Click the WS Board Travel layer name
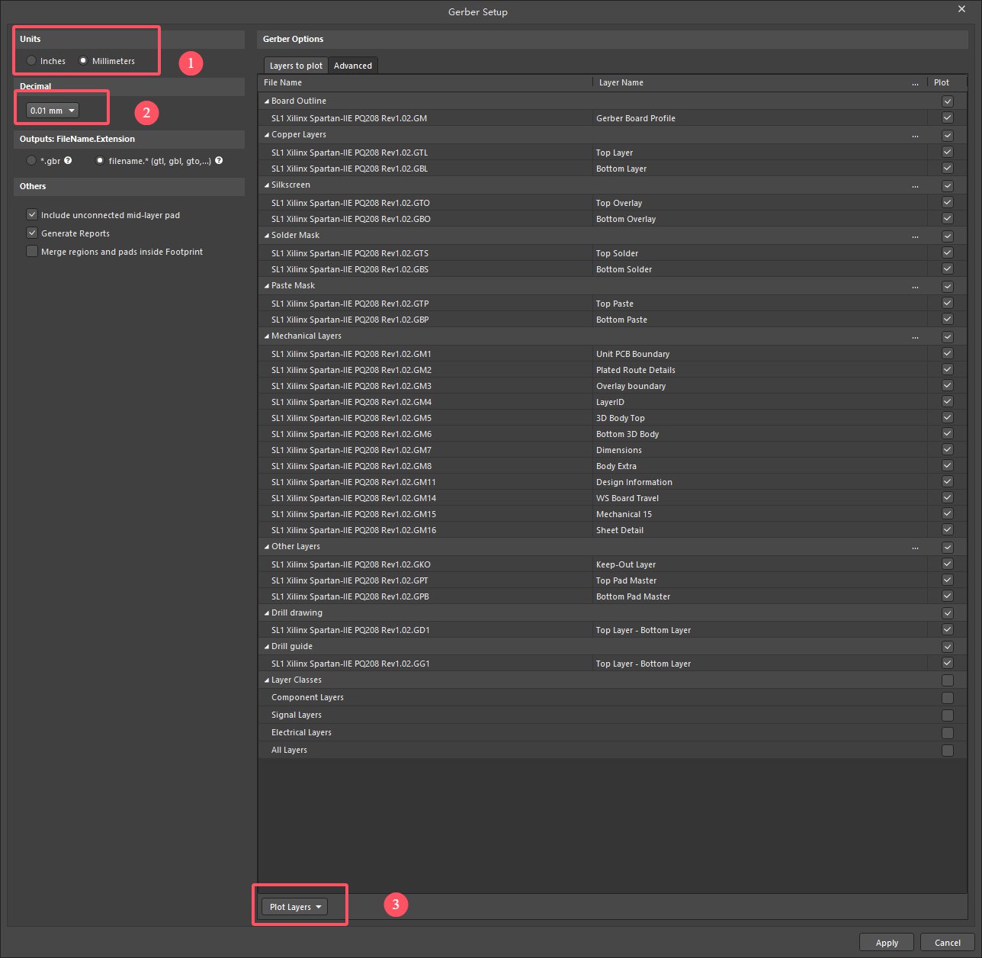The width and height of the screenshot is (982, 958). [627, 498]
